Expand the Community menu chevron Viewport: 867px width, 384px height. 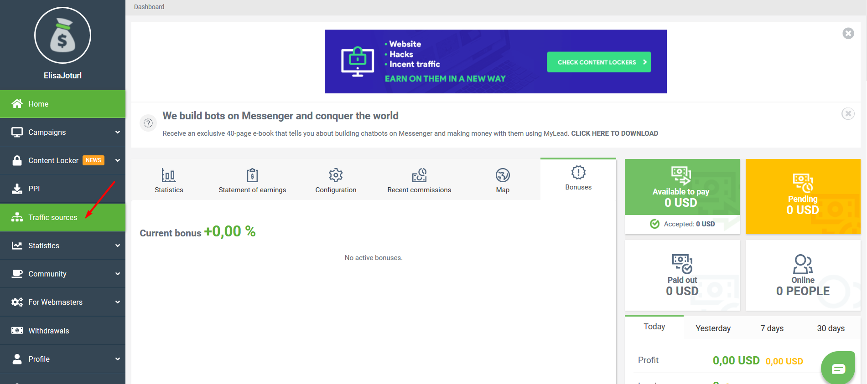(x=118, y=274)
